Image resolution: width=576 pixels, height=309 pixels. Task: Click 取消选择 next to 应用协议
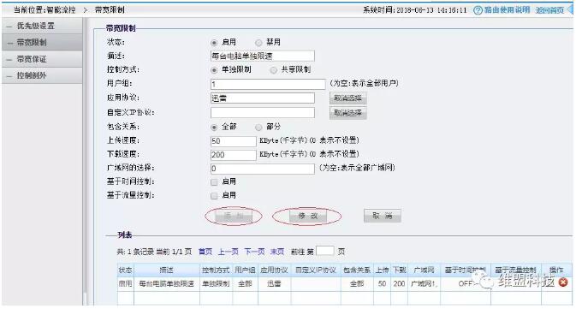(347, 98)
